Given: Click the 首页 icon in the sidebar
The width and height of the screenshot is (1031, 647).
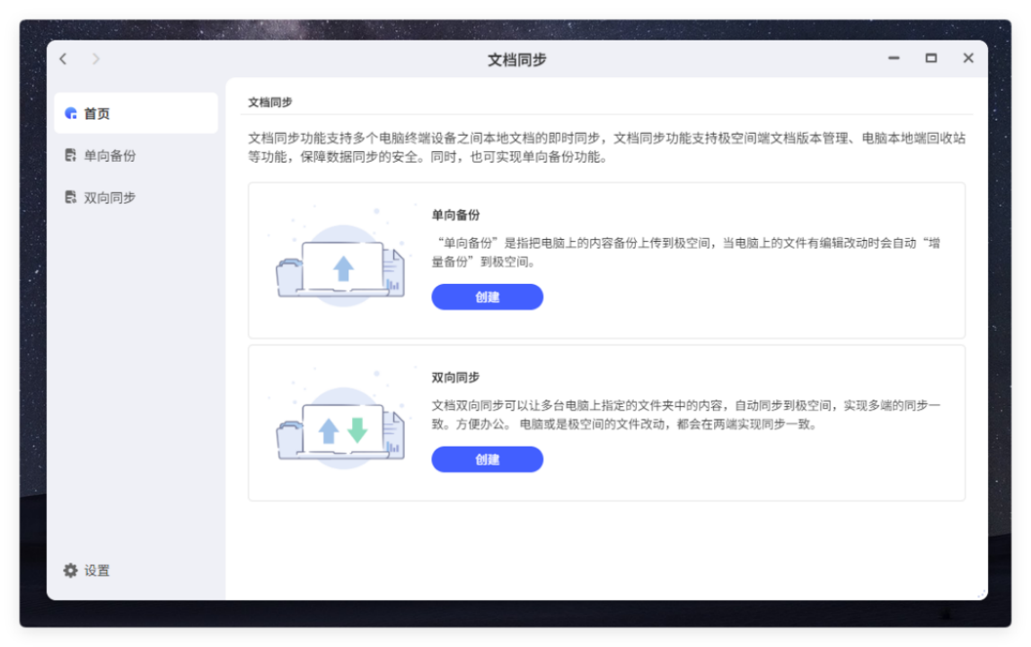Looking at the screenshot, I should pyautogui.click(x=71, y=114).
